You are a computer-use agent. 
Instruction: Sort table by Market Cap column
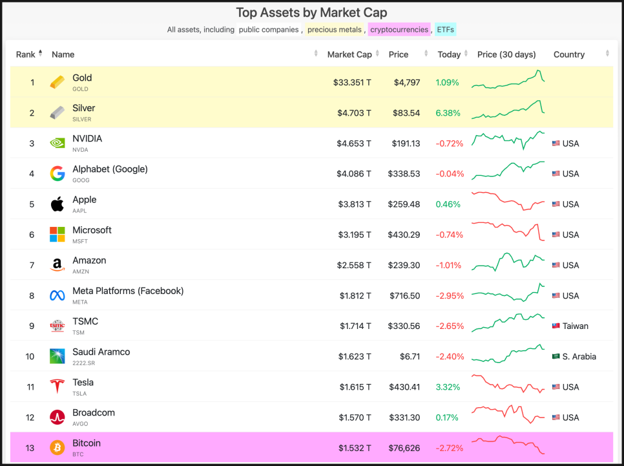point(349,54)
